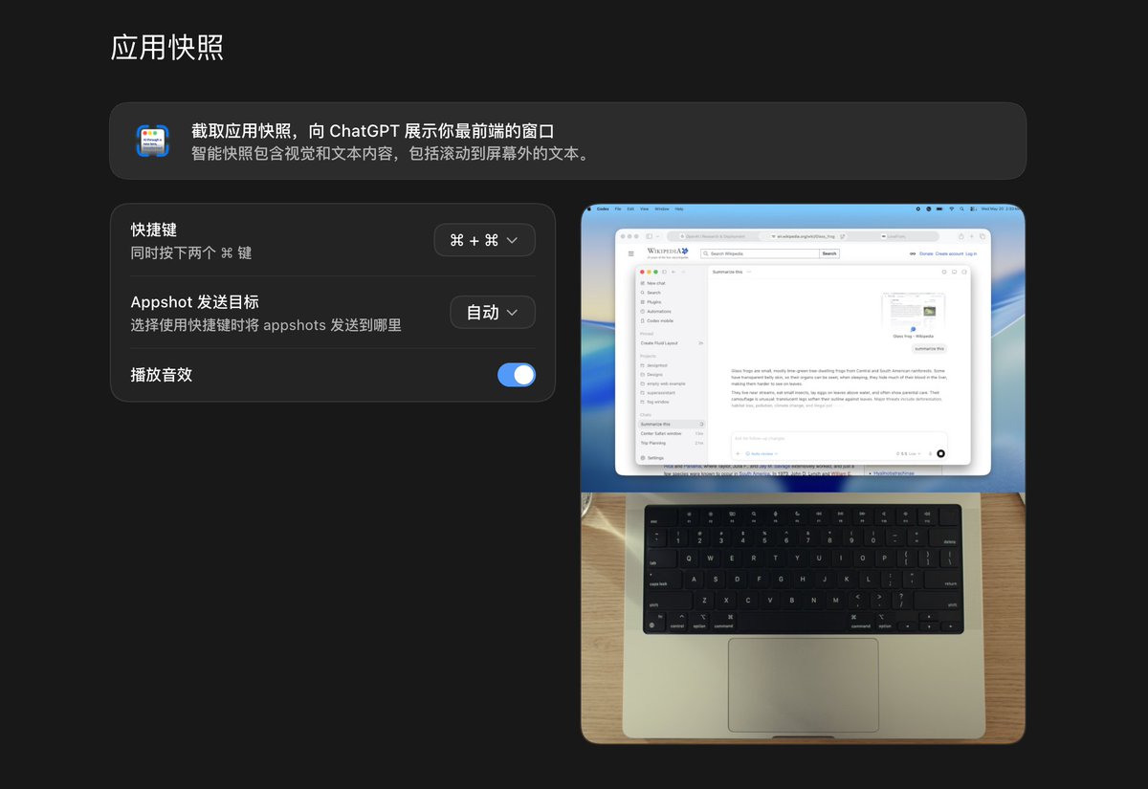Click the 同时按下两个 ⌘ 键 description
This screenshot has height=789, width=1148.
[191, 253]
